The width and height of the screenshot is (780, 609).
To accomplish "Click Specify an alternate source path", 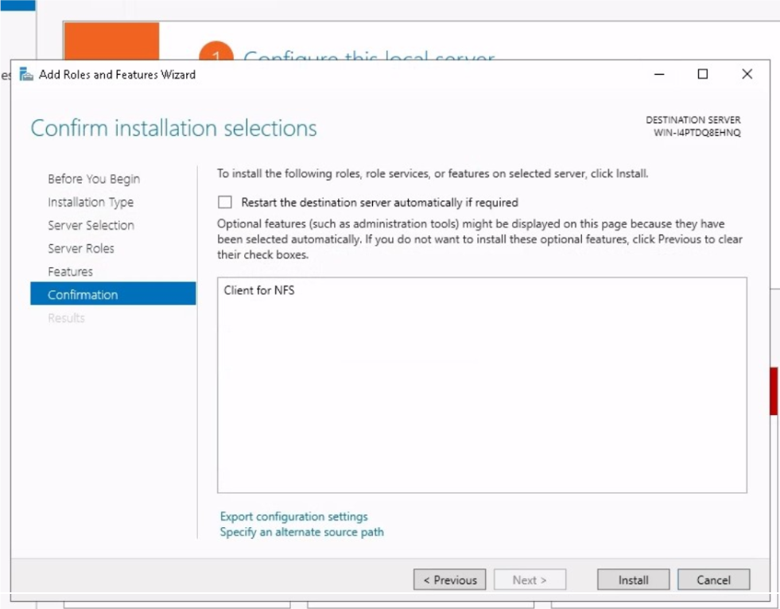I will point(302,532).
